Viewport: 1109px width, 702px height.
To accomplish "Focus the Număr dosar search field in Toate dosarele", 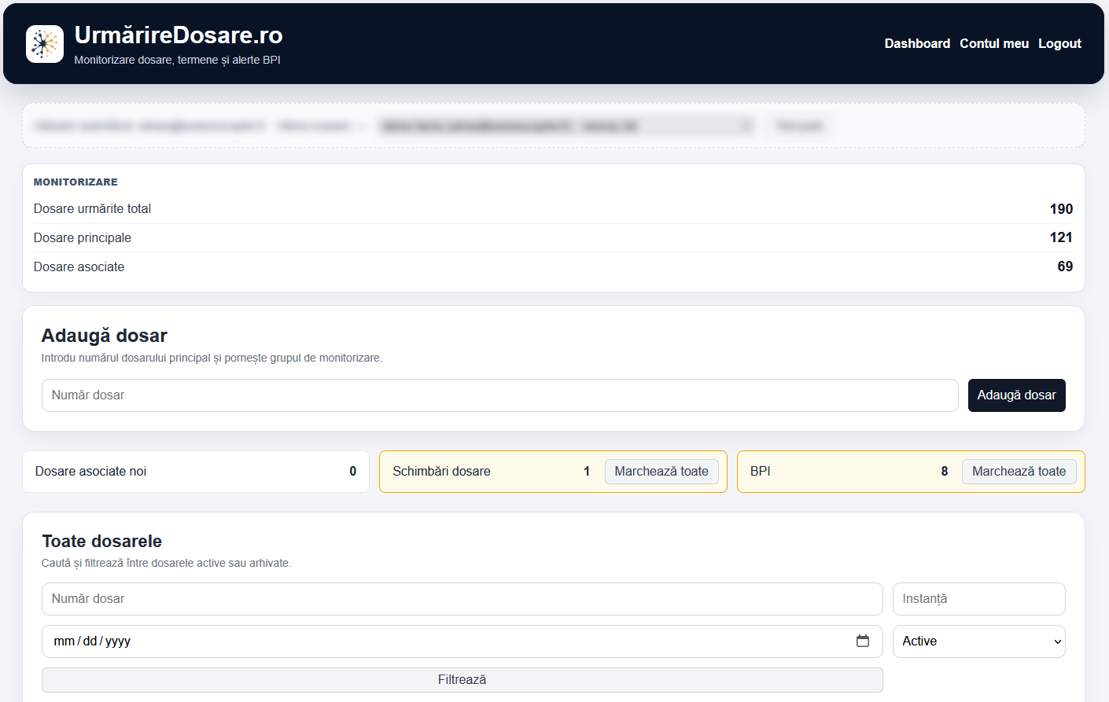I will point(462,599).
